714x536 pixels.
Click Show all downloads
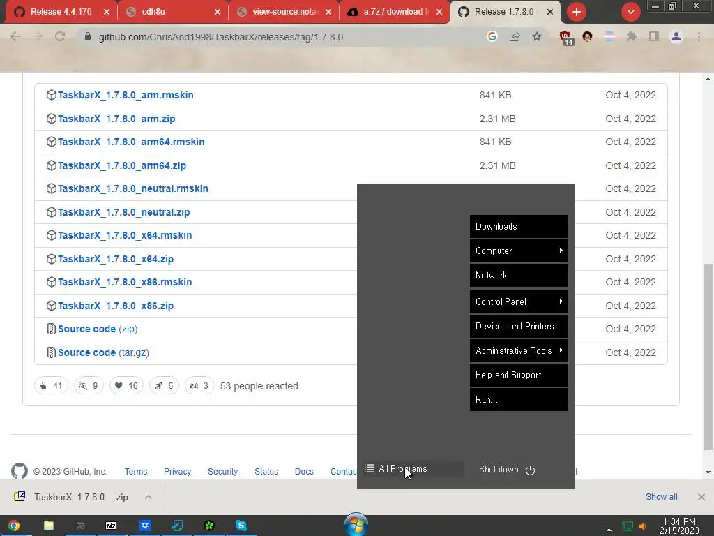(x=661, y=497)
